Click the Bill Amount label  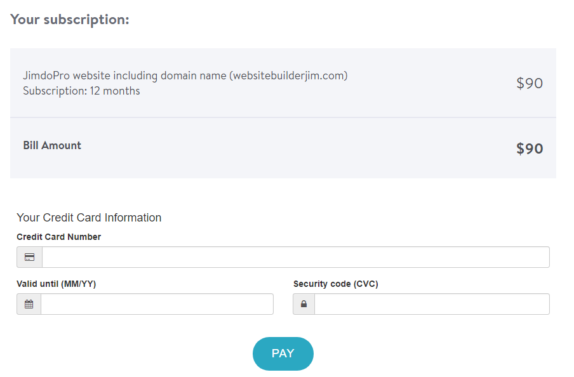(52, 145)
